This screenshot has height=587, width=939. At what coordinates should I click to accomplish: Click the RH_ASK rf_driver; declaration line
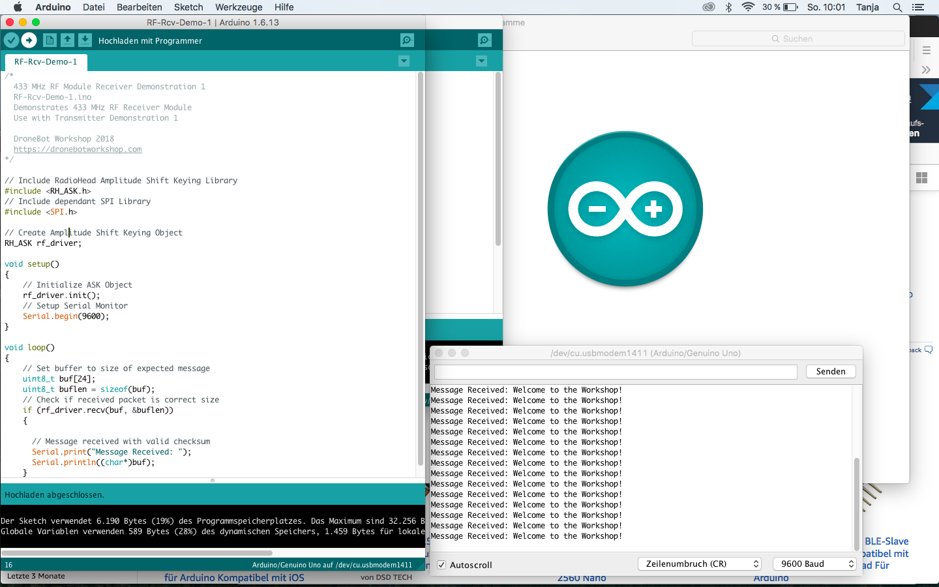(43, 243)
